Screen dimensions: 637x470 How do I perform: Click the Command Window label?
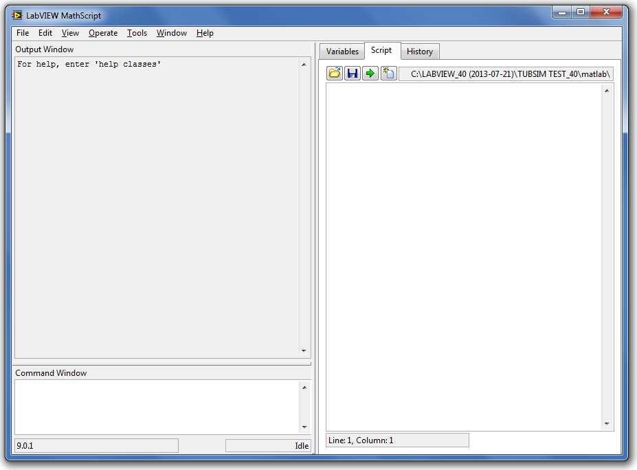[x=51, y=373]
